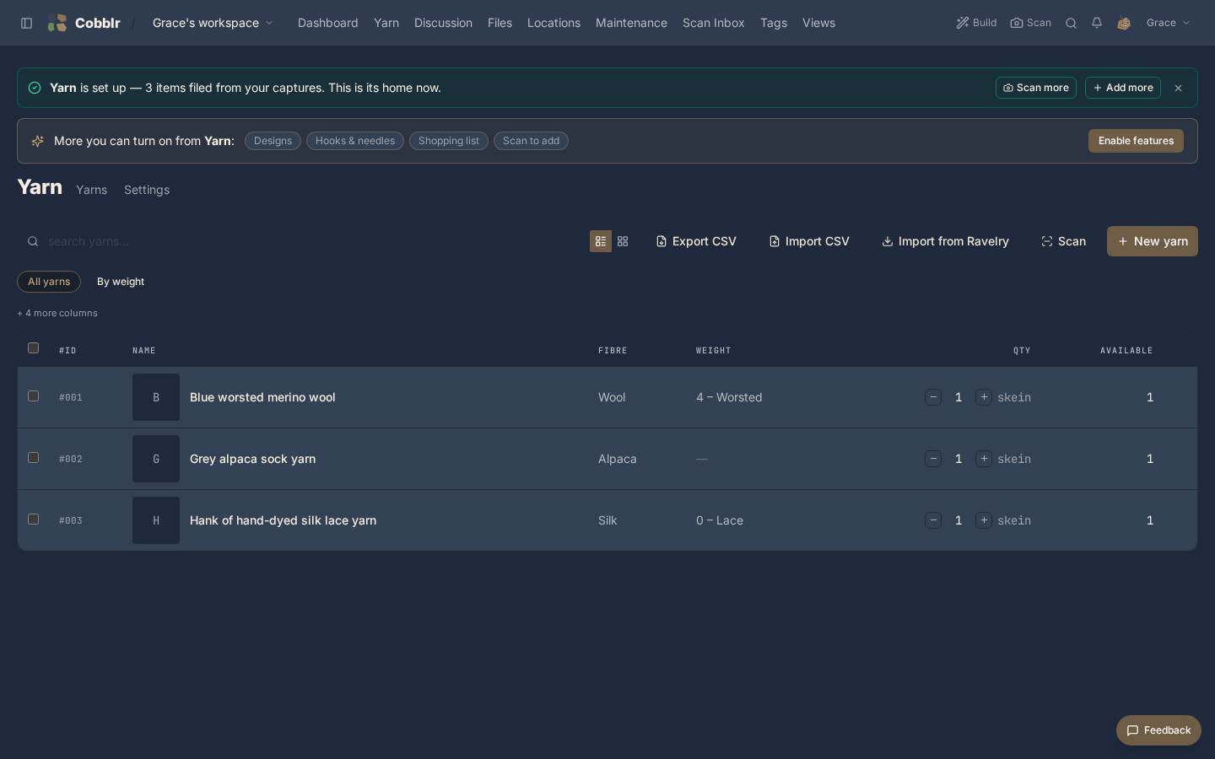Create a New yarn
Viewport: 1215px width, 759px height.
pos(1153,241)
